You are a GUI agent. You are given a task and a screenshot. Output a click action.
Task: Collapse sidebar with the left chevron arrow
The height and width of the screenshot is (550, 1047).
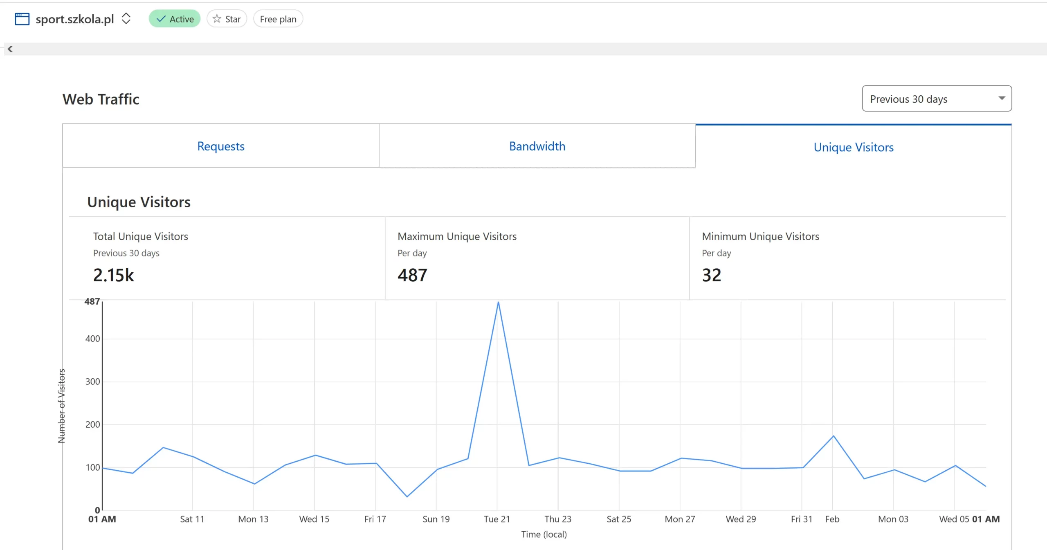coord(10,49)
